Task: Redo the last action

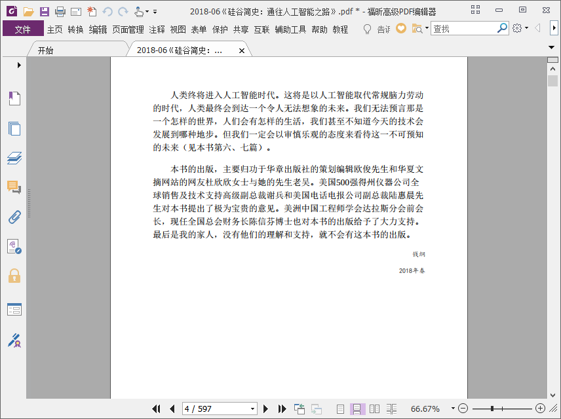Action: 123,12
